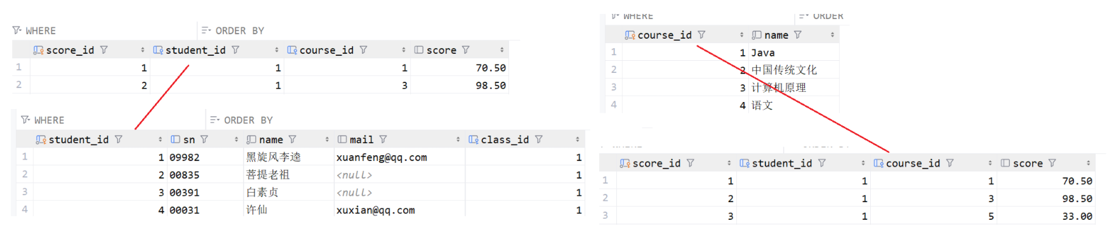The image size is (1114, 237).
Task: Toggle sort arrows on course table name column
Action: (832, 35)
